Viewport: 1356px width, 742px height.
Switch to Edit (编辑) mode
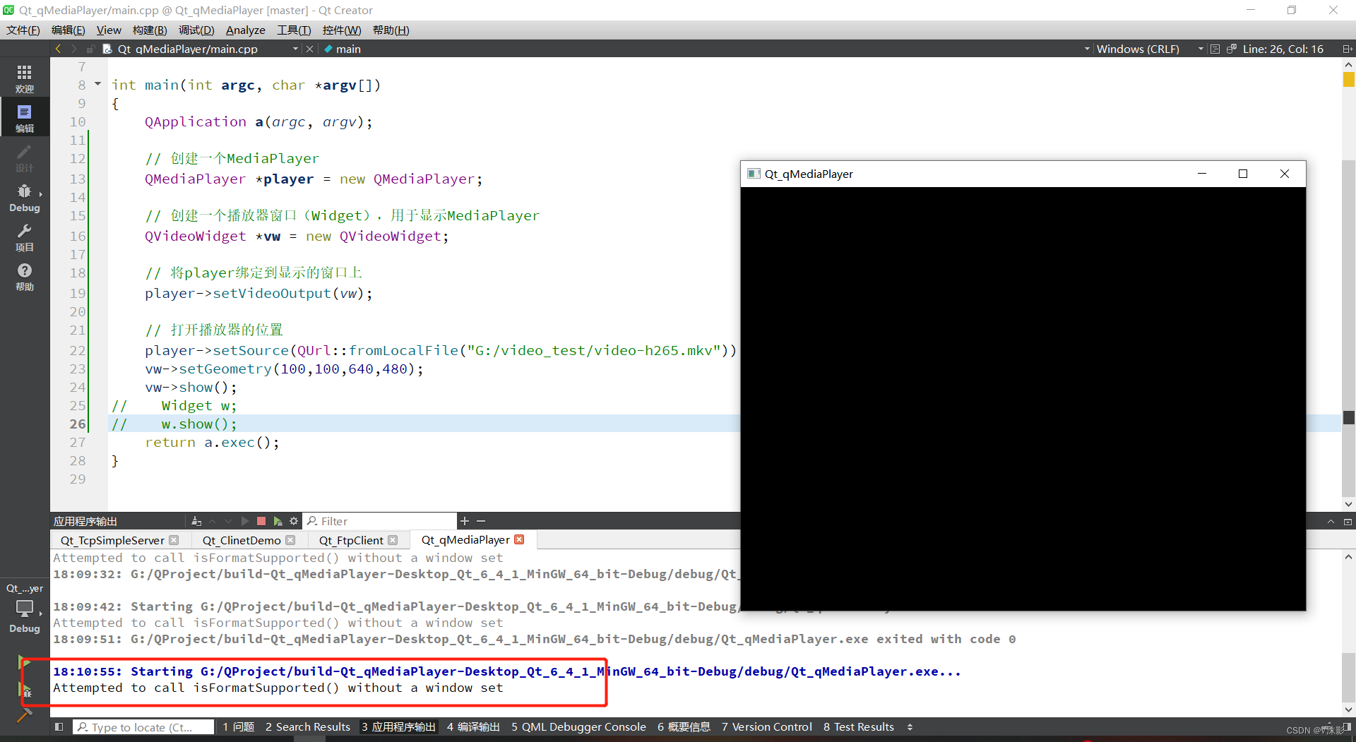24,116
